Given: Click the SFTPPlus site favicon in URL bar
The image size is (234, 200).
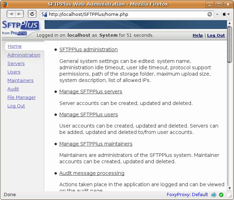Looking at the screenshot, I should point(44,14).
